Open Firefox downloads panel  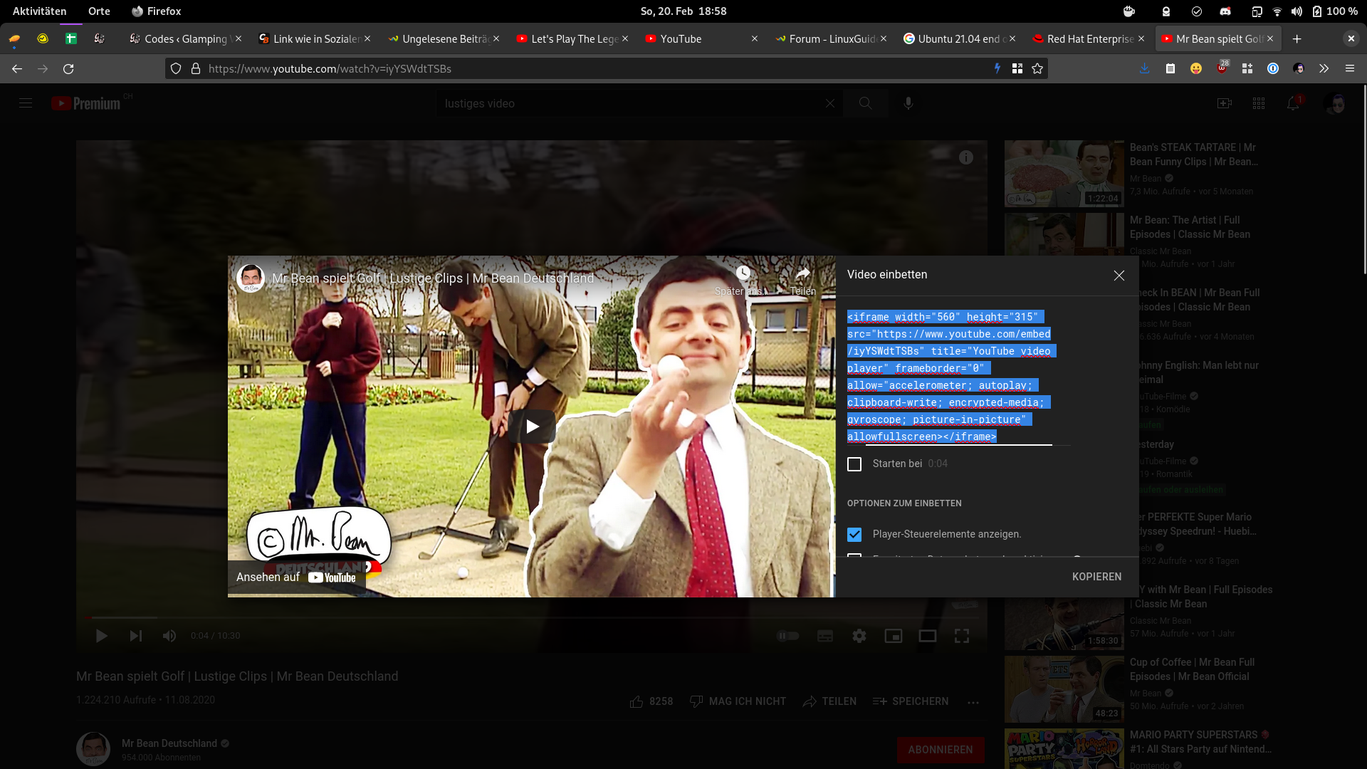click(x=1144, y=69)
